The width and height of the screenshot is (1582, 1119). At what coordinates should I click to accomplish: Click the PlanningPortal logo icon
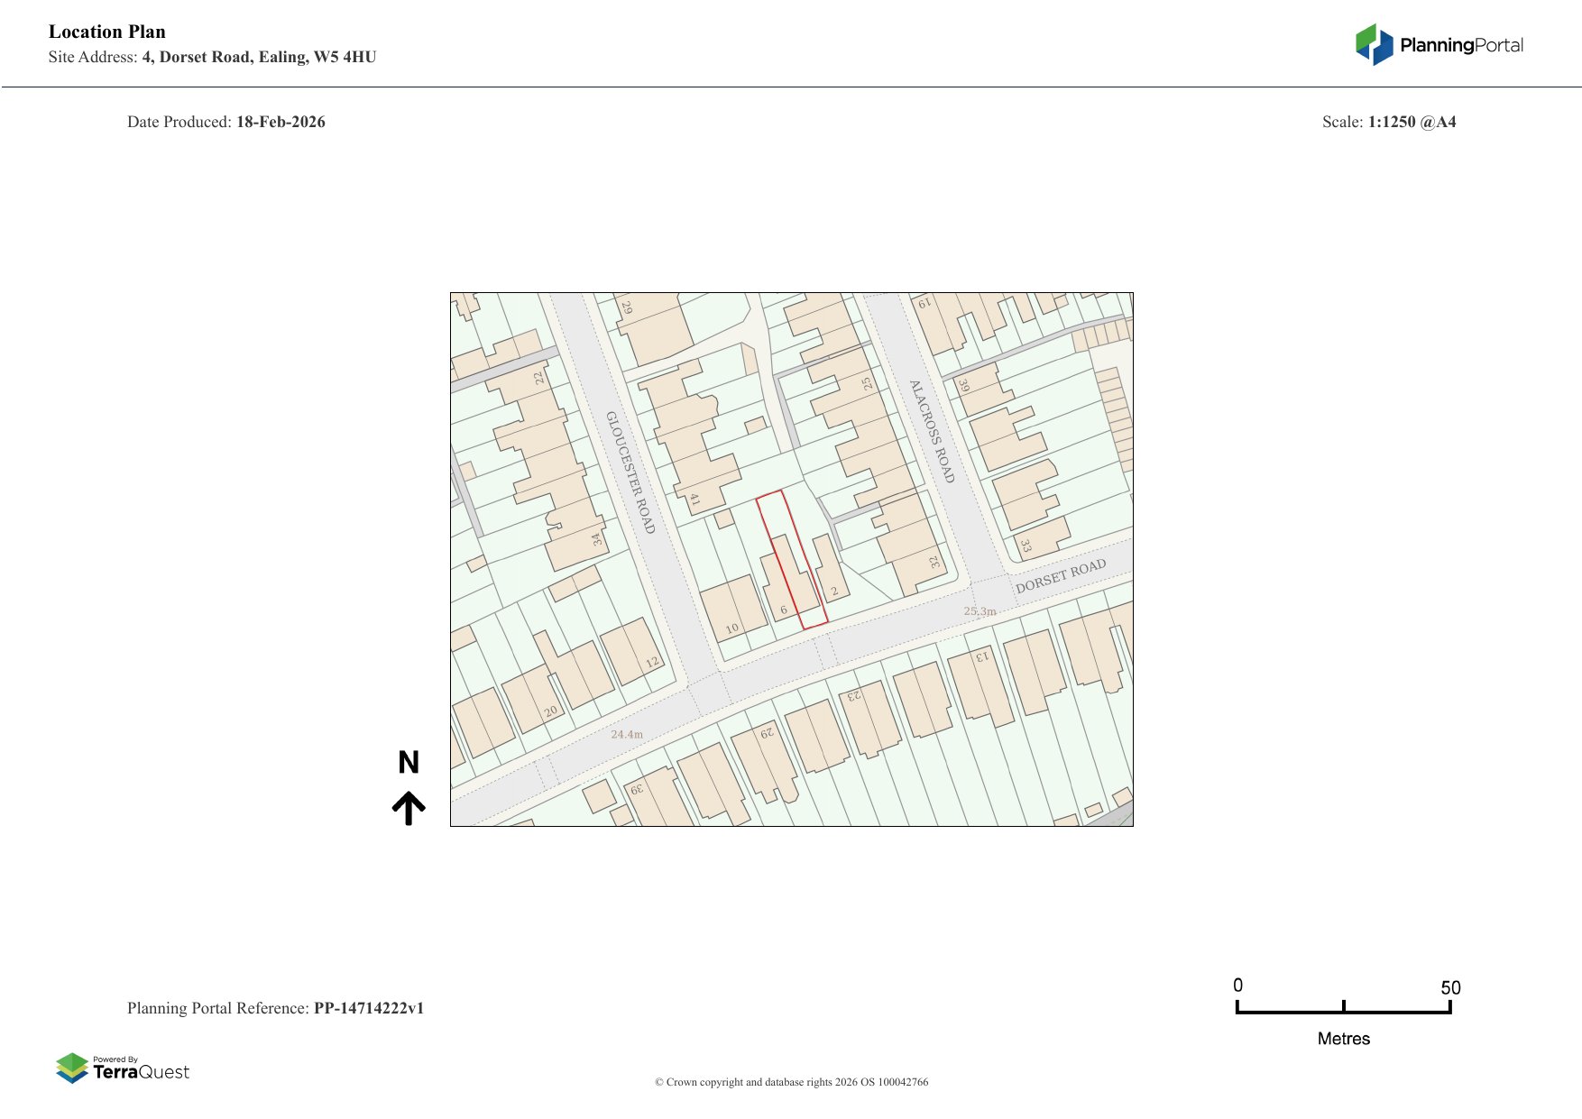tap(1374, 45)
